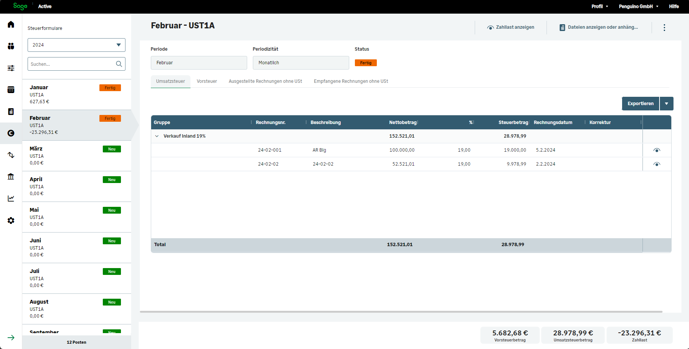Click the sliders adjustments icon in sidebar
The height and width of the screenshot is (349, 689).
pos(11,68)
